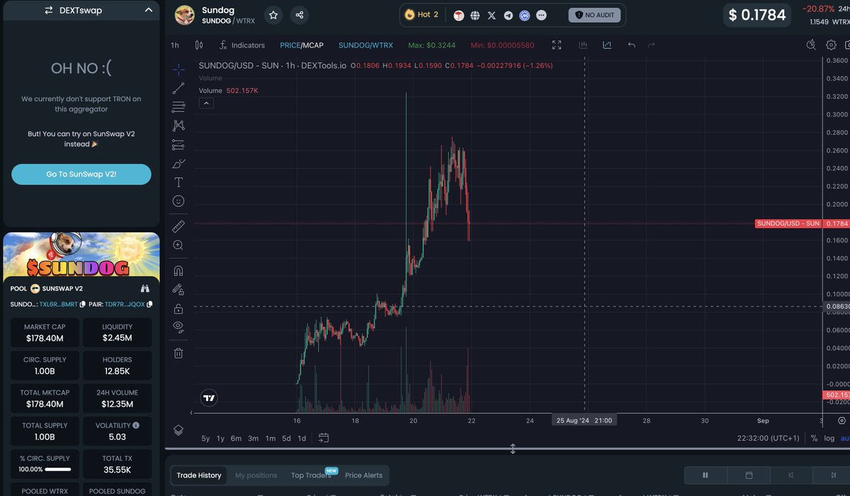Image resolution: width=850 pixels, height=496 pixels.
Task: Select the text annotation tool
Action: pos(178,182)
